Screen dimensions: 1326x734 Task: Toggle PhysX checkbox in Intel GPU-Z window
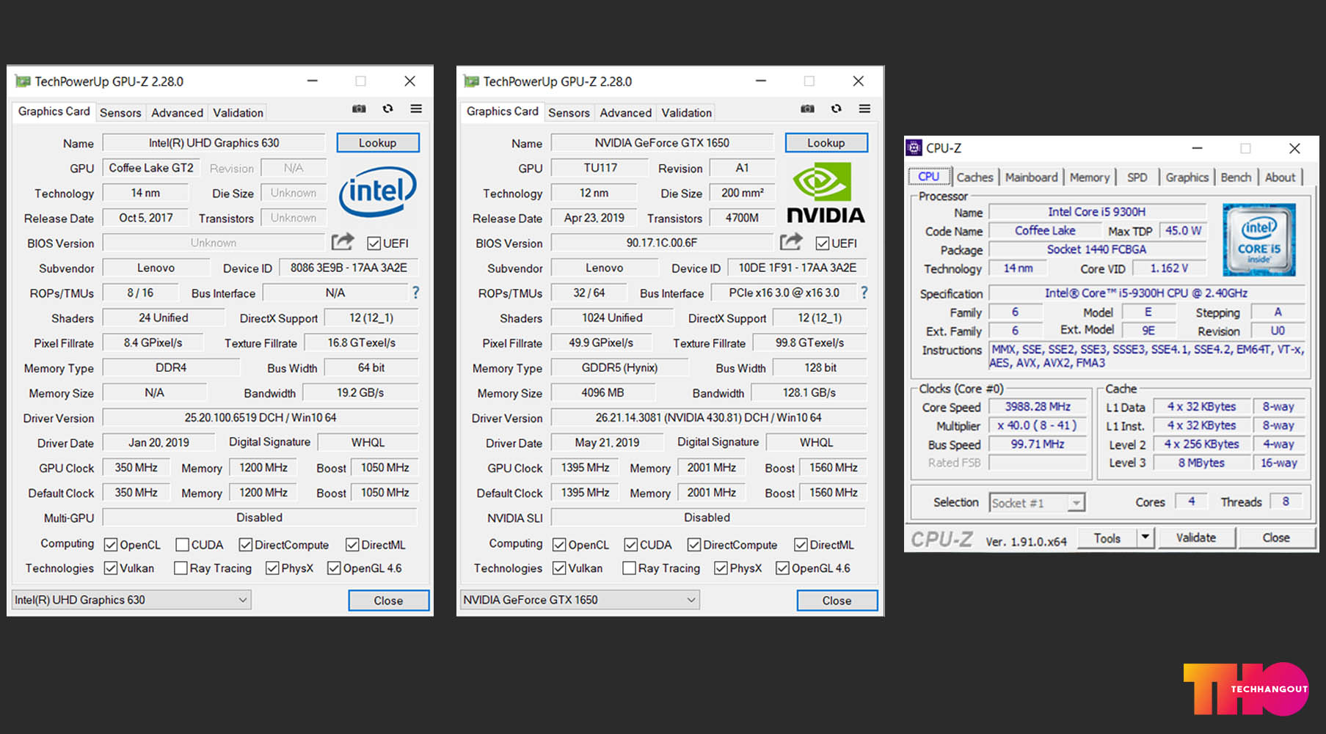(x=272, y=568)
